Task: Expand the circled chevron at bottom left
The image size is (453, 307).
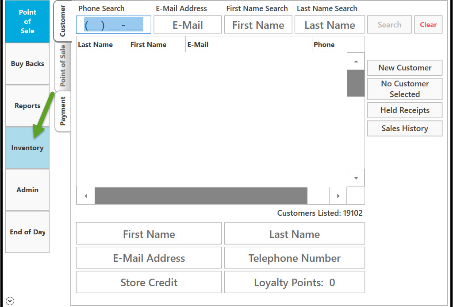Action: click(x=10, y=301)
